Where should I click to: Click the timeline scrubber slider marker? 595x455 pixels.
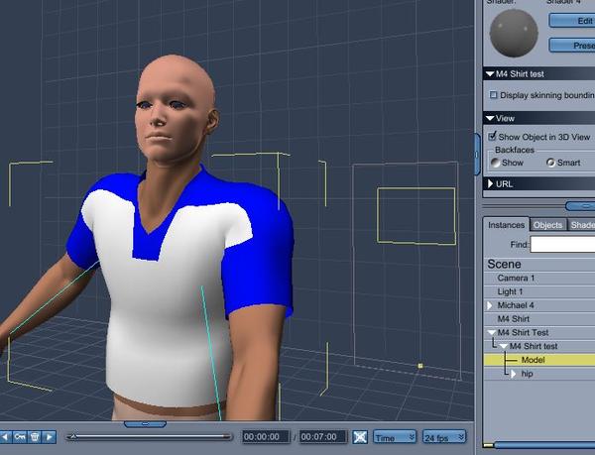(x=73, y=437)
